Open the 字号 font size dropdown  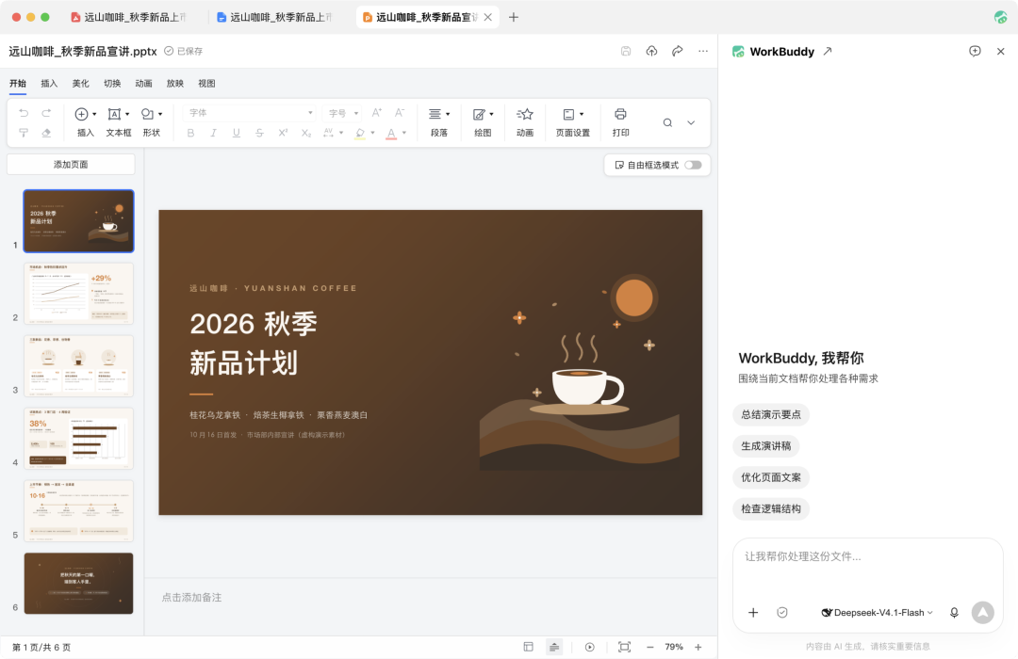pyautogui.click(x=343, y=113)
